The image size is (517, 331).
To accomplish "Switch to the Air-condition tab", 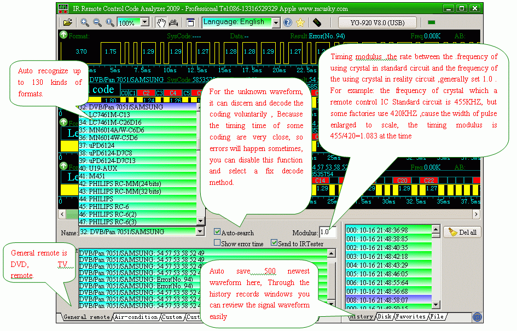I will click(x=136, y=317).
